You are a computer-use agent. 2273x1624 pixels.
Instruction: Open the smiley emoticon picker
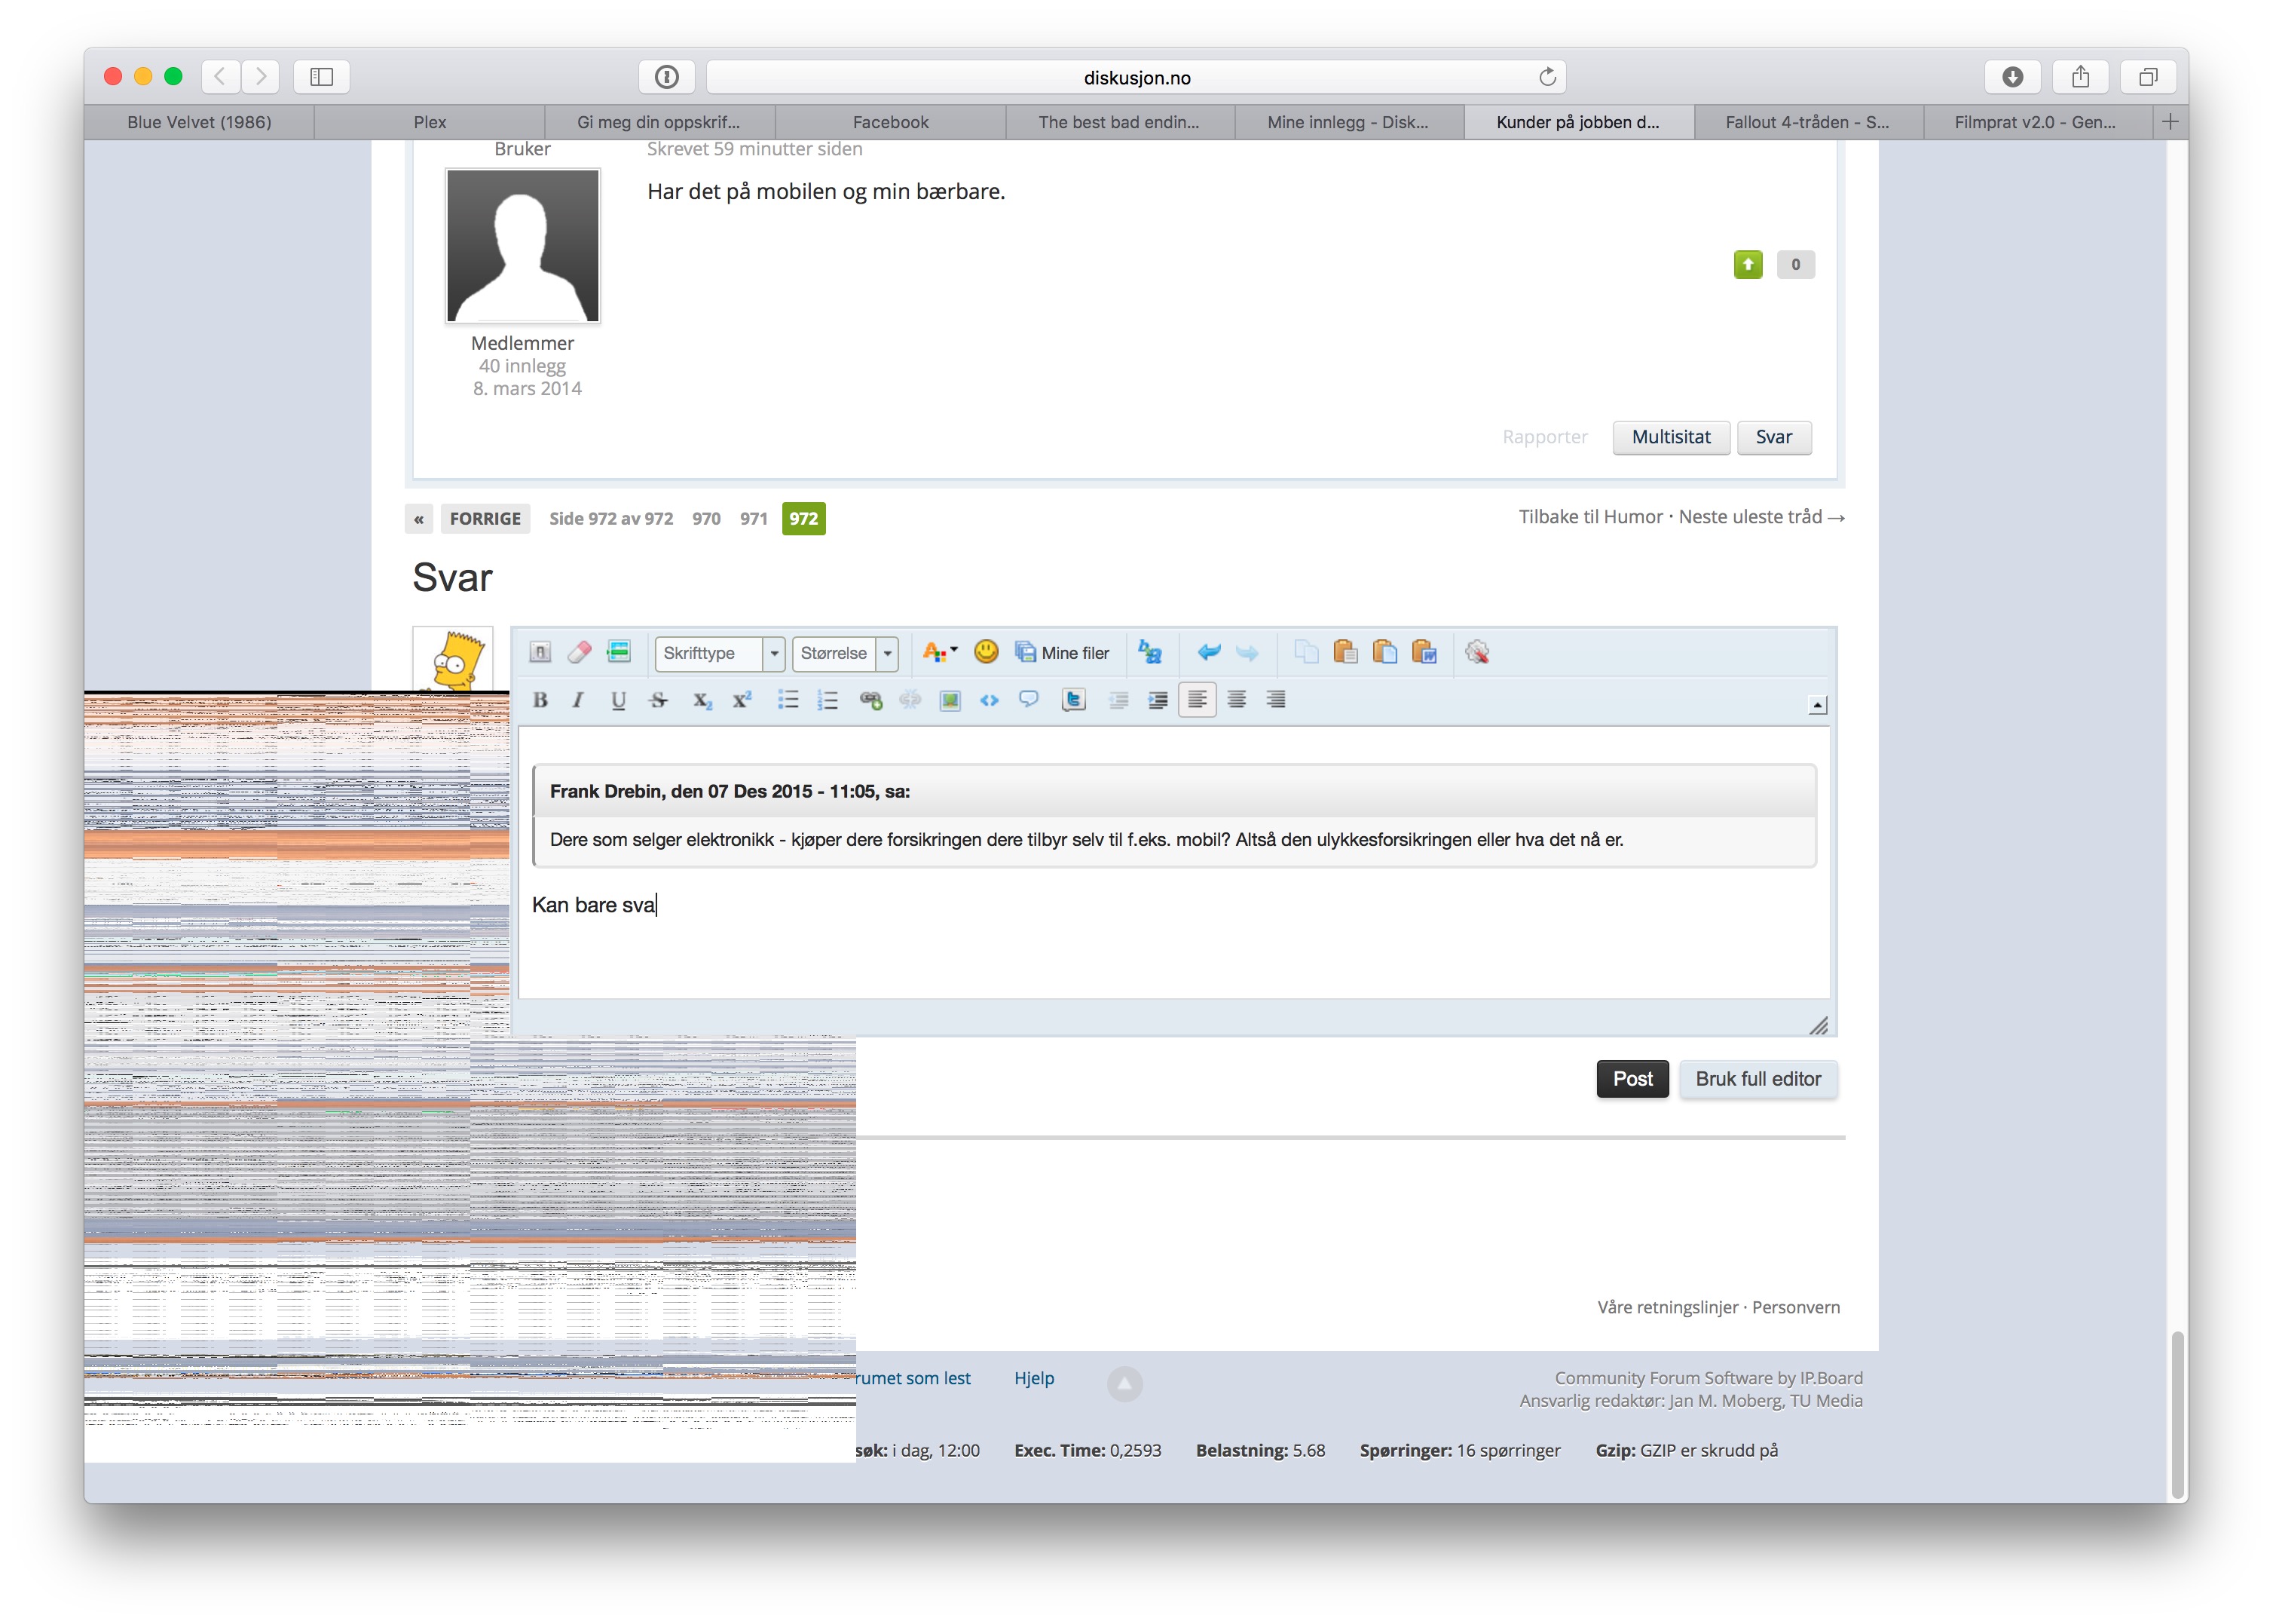click(986, 652)
